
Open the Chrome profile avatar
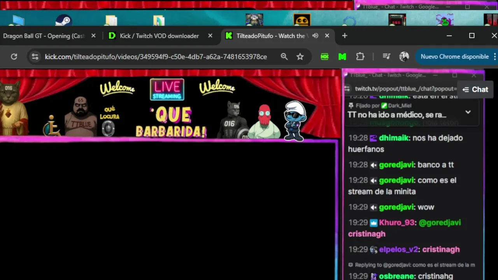404,57
